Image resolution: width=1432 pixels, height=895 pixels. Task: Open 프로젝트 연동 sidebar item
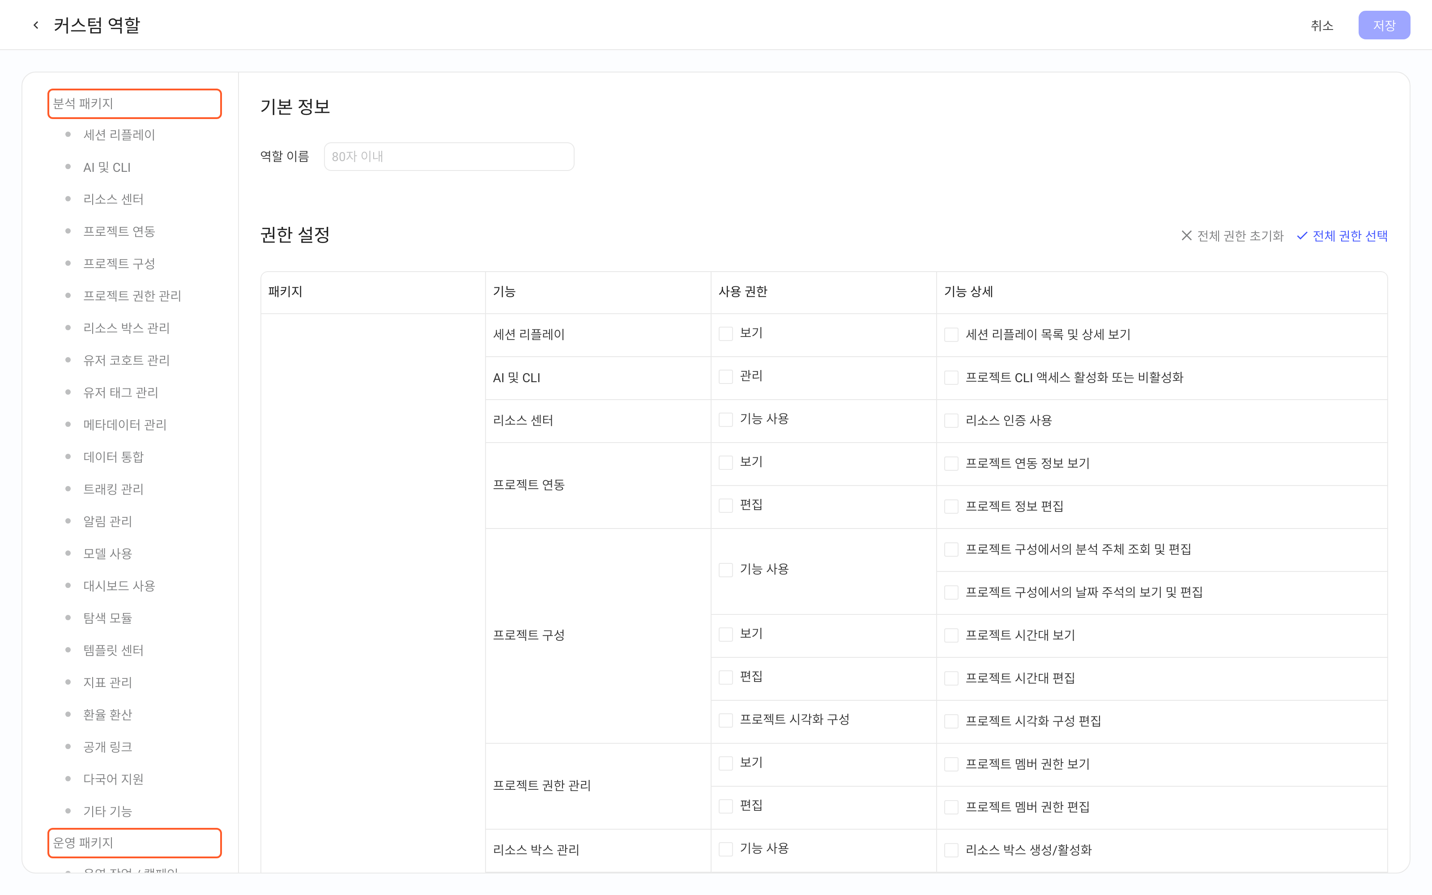click(x=119, y=231)
